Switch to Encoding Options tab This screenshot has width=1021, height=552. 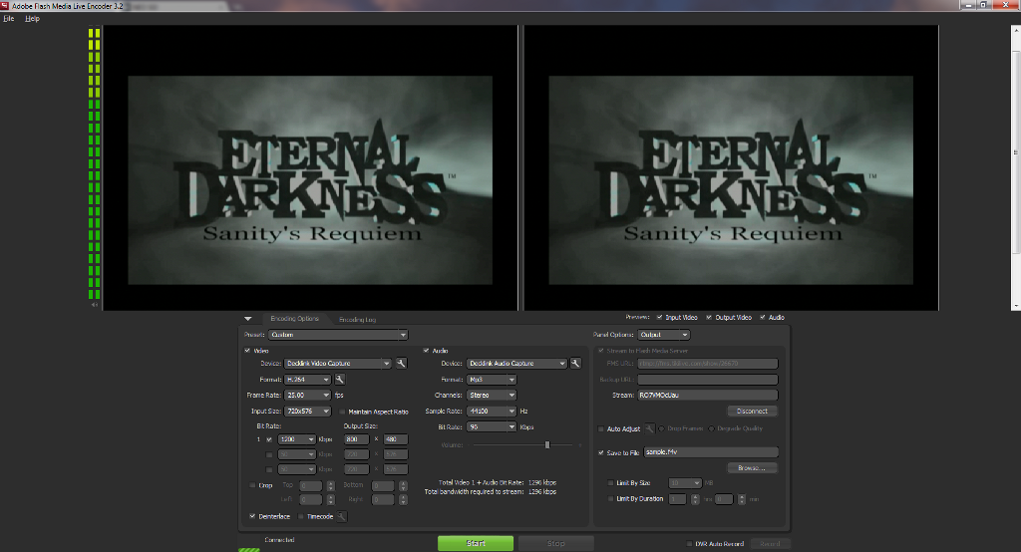point(294,318)
